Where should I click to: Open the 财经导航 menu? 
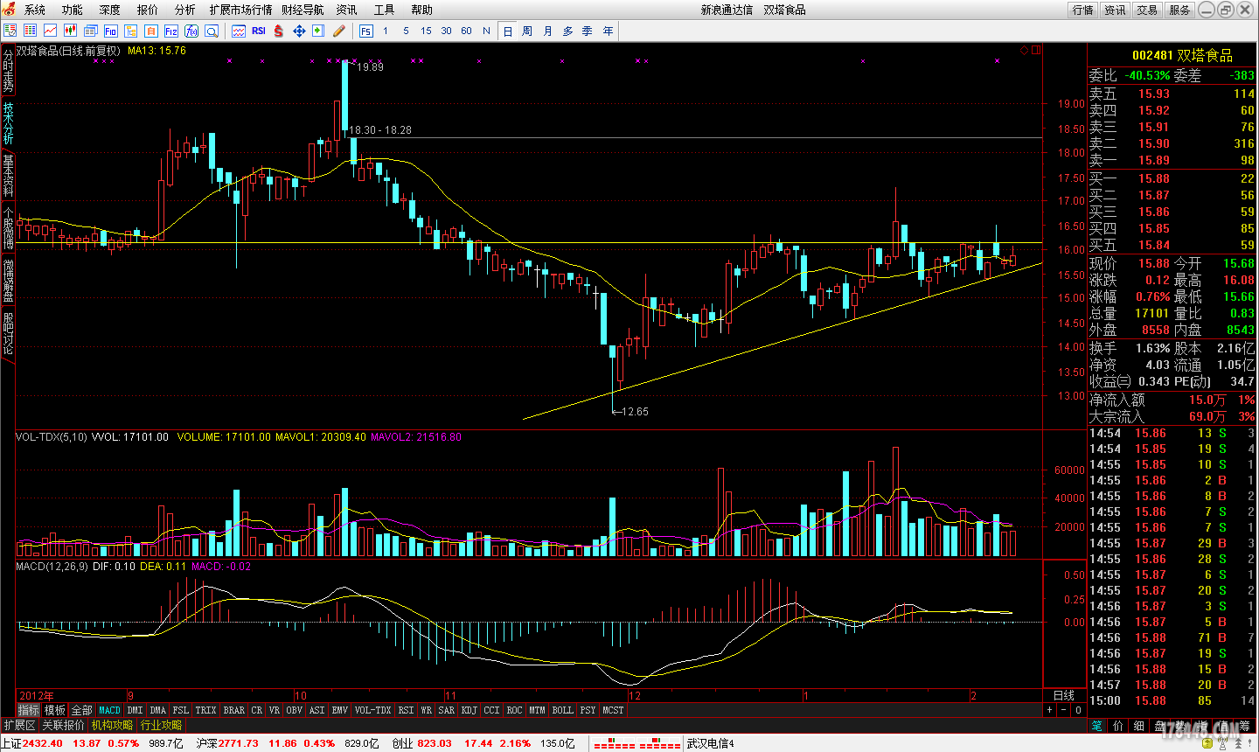(303, 10)
